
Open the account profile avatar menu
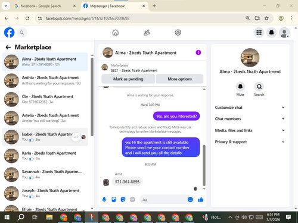(284, 33)
